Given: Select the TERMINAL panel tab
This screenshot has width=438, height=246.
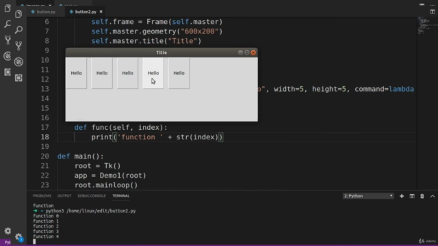Looking at the screenshot, I should pos(120,196).
